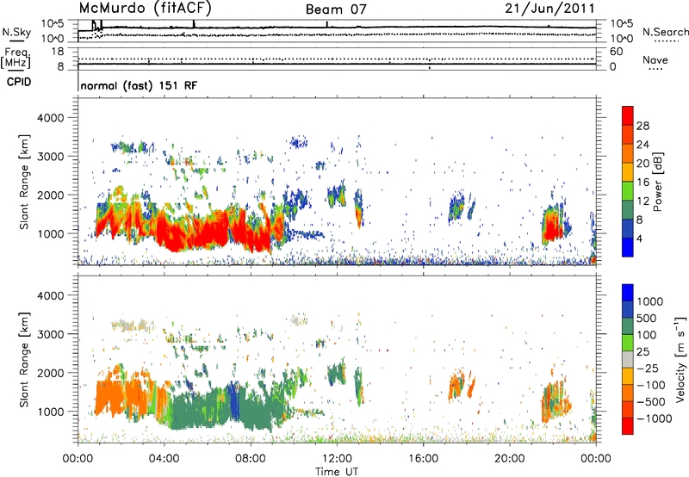Click power colorbar label '28'
Viewport: 689px width, 477px height.
click(642, 126)
